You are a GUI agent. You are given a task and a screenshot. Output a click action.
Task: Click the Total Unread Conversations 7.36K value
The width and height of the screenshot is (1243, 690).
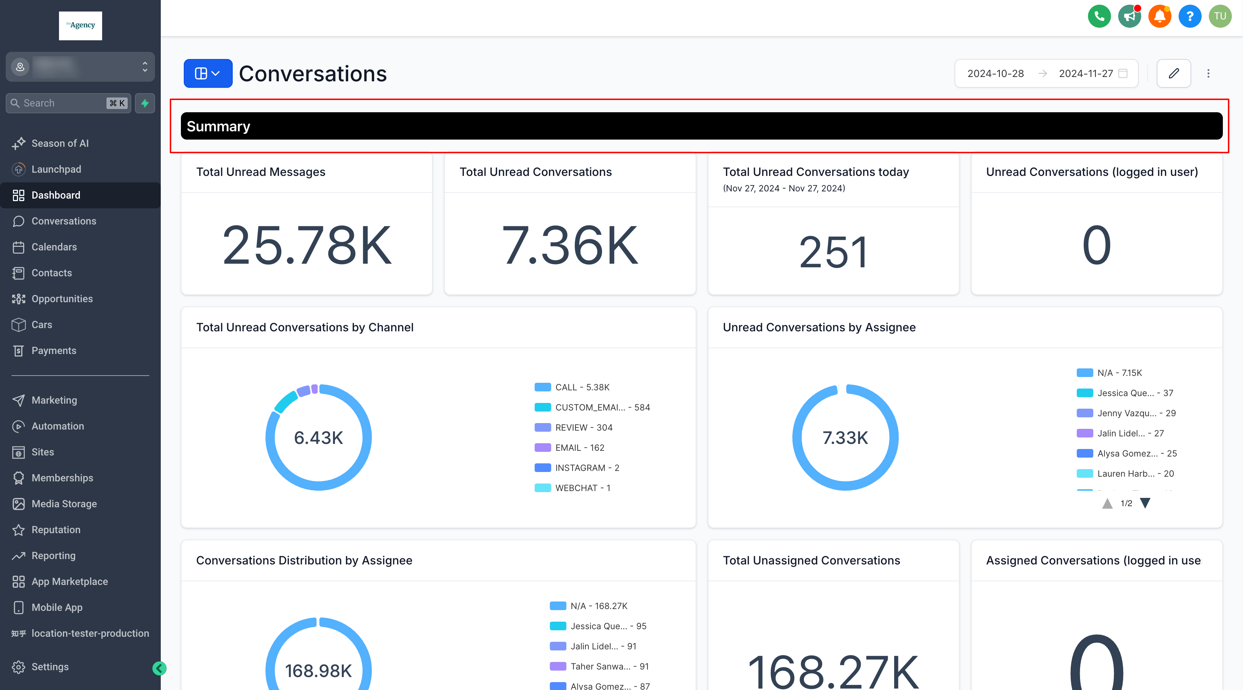pyautogui.click(x=570, y=246)
